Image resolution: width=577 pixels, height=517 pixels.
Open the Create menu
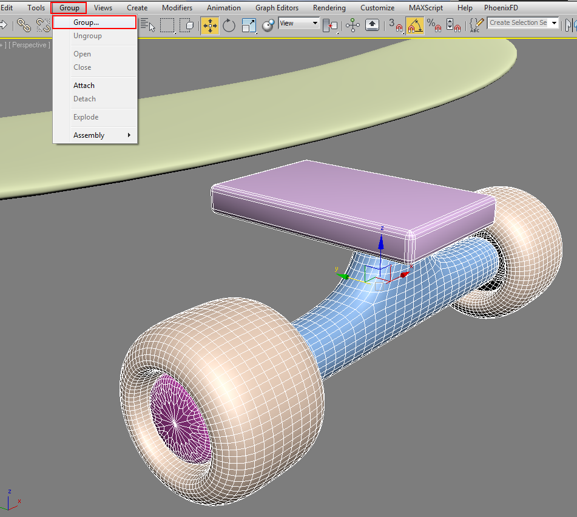pyautogui.click(x=137, y=8)
